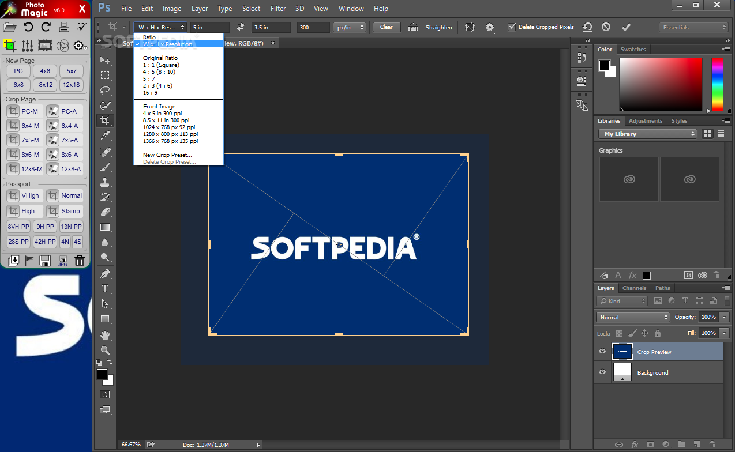Toggle lock all for layer
The width and height of the screenshot is (735, 452).
(x=658, y=333)
